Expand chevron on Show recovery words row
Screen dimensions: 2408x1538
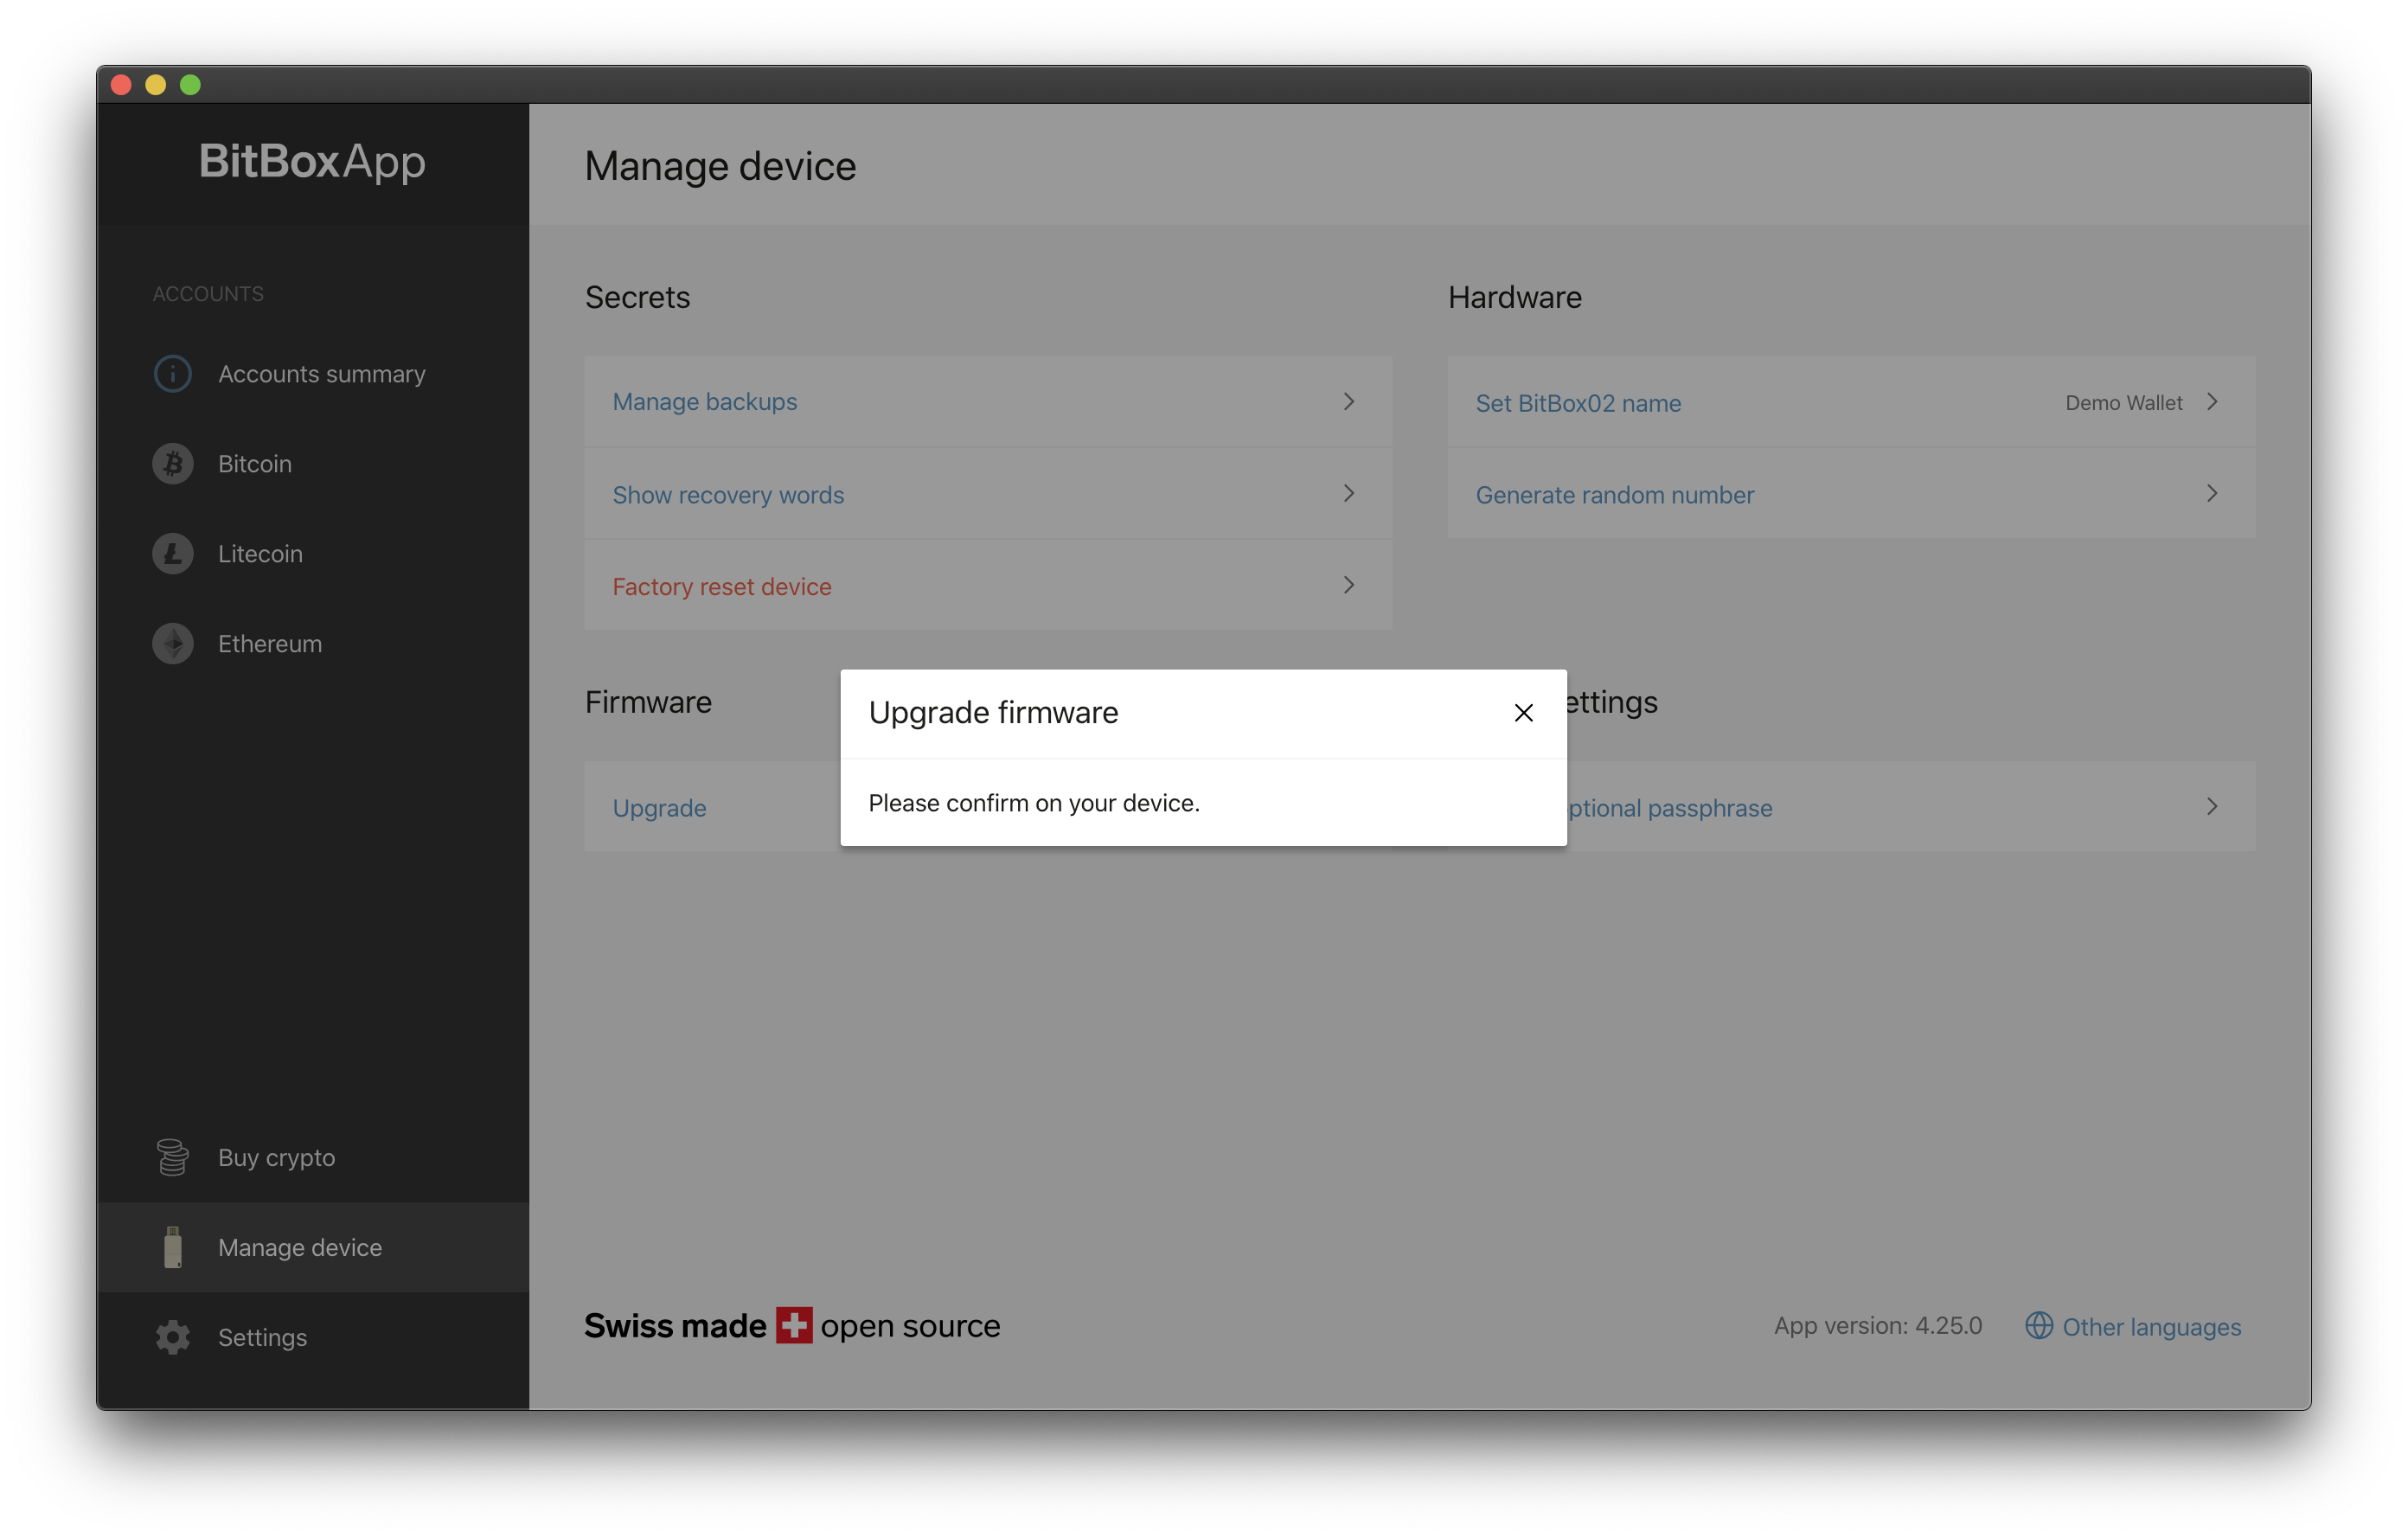1348,494
